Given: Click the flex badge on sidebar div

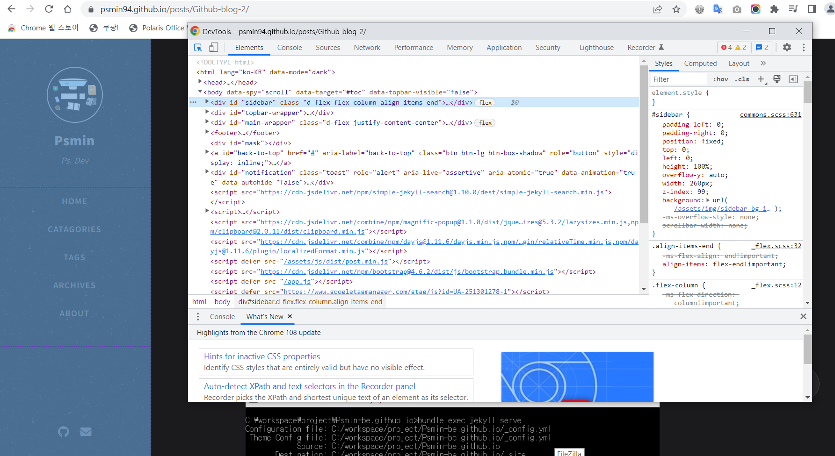Looking at the screenshot, I should 485,103.
